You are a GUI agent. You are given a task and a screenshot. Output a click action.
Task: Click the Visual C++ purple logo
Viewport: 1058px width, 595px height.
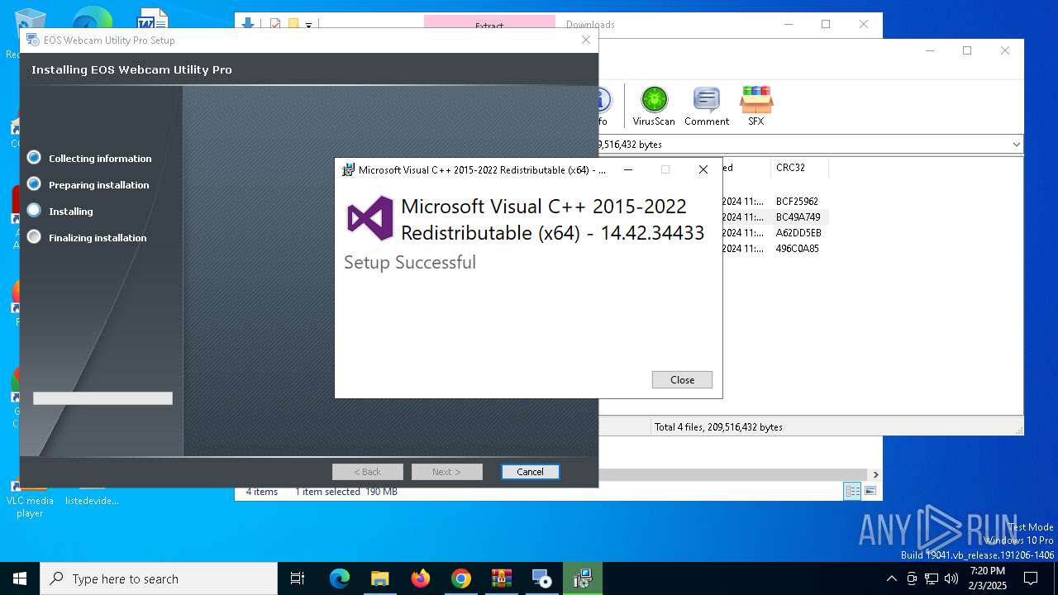(370, 218)
